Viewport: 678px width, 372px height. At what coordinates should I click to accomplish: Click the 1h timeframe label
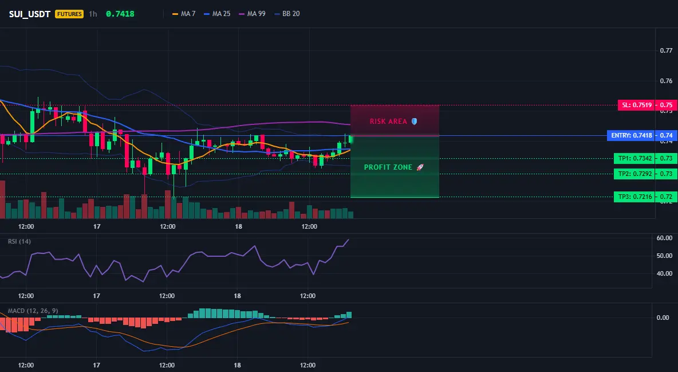click(93, 14)
